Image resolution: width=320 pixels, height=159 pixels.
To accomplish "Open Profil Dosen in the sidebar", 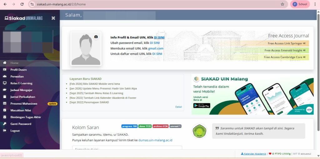I will 18,70.
